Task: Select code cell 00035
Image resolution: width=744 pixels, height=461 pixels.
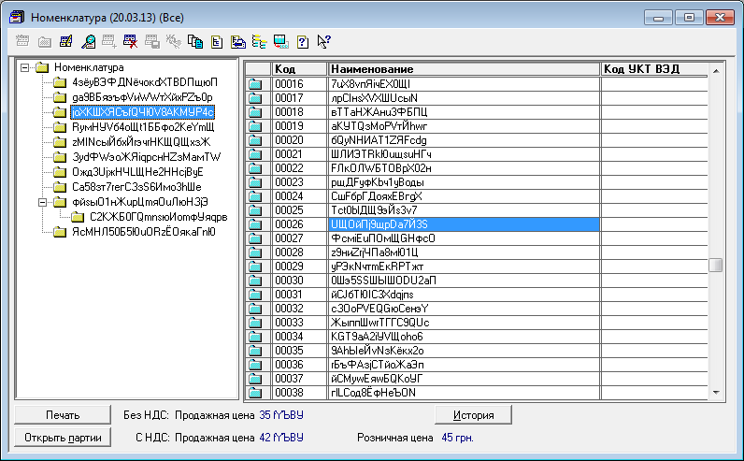Action: pos(299,351)
